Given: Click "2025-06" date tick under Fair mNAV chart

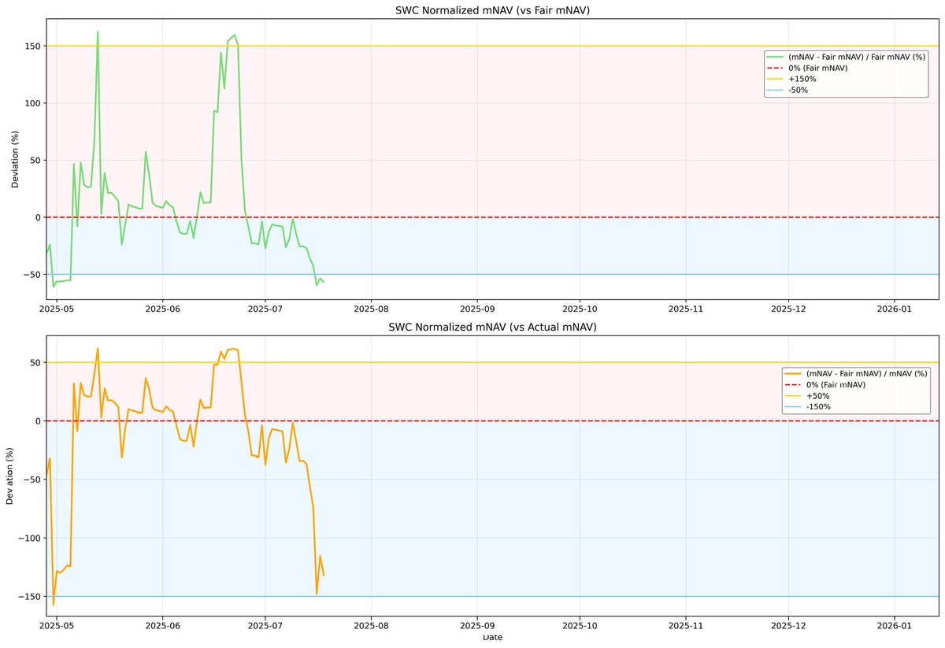Looking at the screenshot, I should click(x=162, y=310).
